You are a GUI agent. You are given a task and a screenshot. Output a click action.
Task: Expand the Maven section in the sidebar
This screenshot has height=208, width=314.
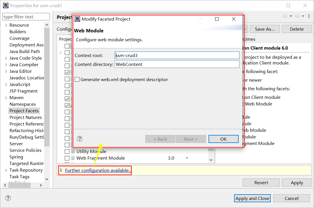tap(6, 97)
